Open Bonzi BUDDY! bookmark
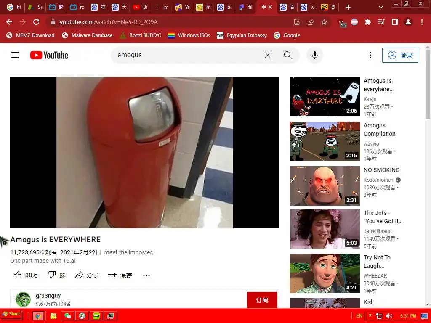Screen dimensions: 431x323 coord(141,35)
